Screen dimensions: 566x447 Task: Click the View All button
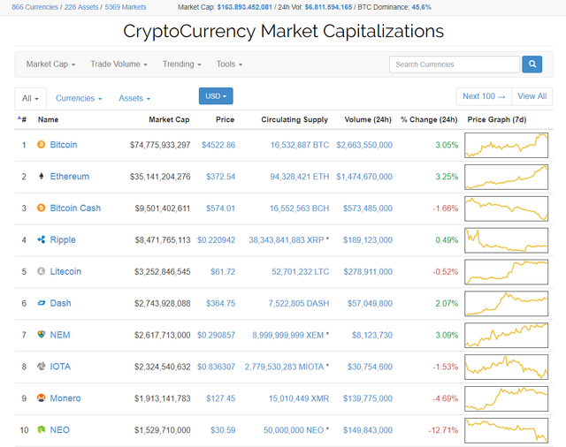tap(532, 96)
